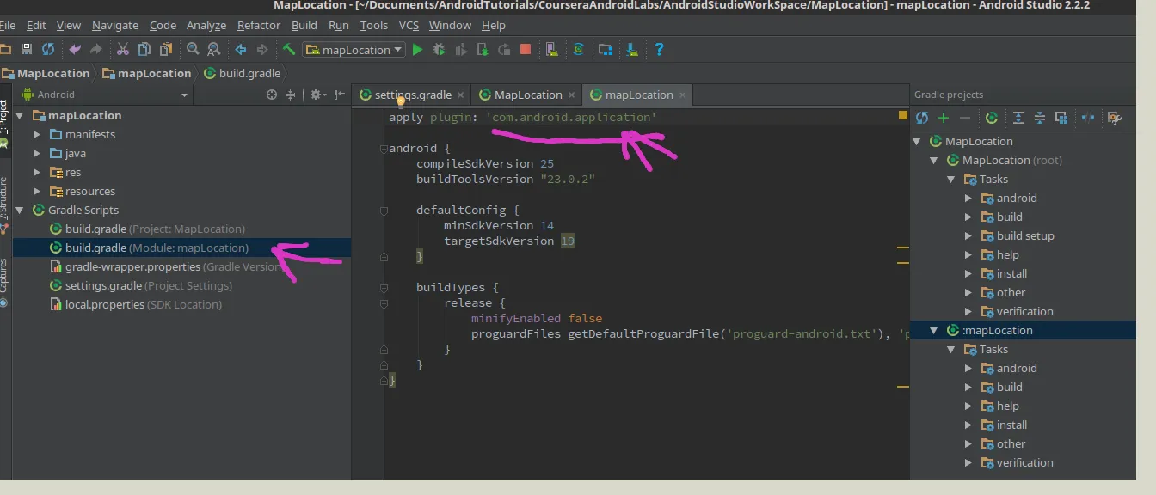Click the Find magnifier icon
Viewport: 1156px width, 495px height.
click(193, 50)
